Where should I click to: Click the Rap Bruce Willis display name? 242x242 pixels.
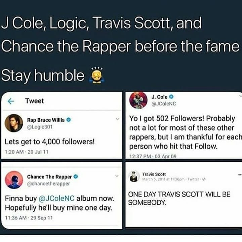pos(46,120)
